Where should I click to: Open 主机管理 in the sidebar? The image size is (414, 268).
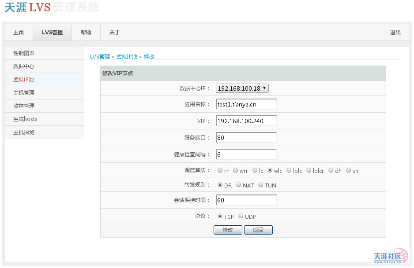[x=24, y=93]
